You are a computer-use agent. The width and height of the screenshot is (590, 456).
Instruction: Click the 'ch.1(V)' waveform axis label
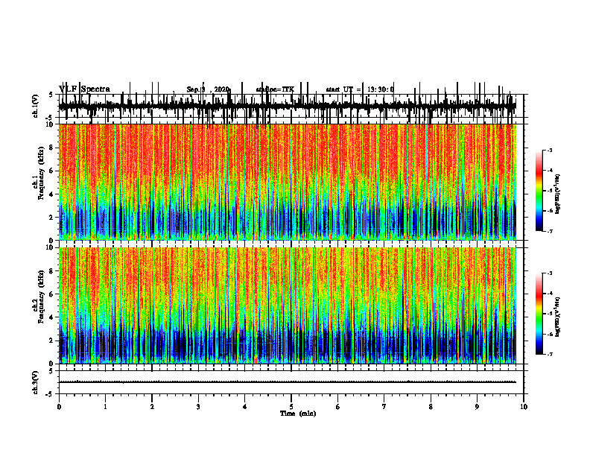point(35,106)
